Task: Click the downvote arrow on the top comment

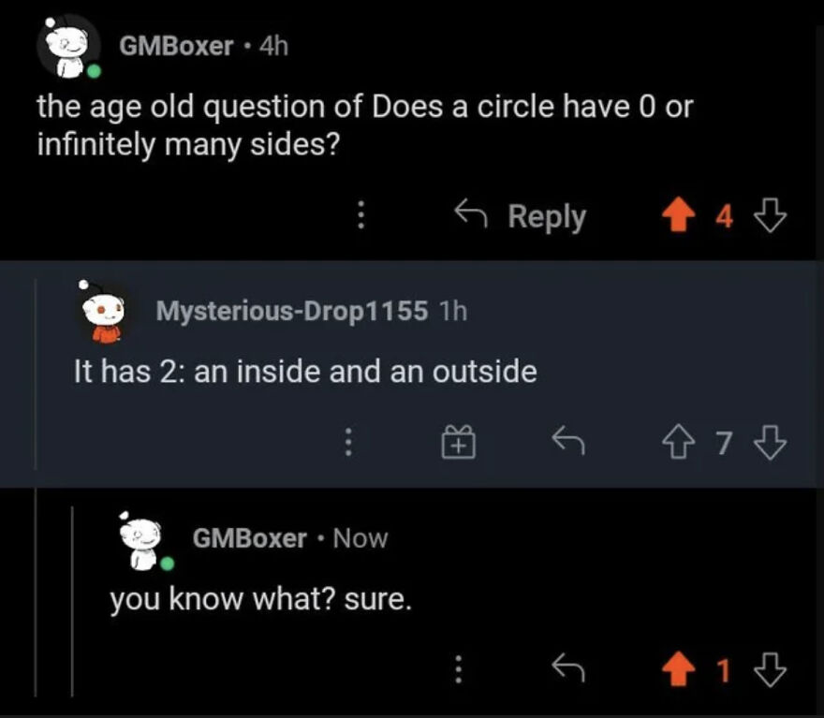Action: click(x=769, y=215)
